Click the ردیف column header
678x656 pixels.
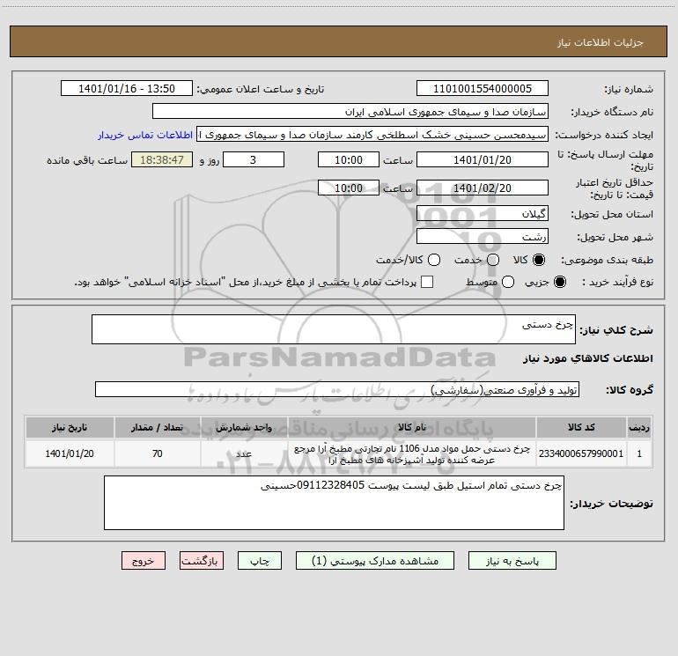click(639, 427)
